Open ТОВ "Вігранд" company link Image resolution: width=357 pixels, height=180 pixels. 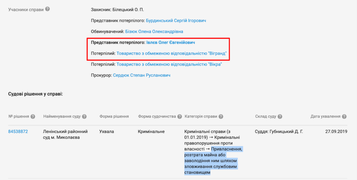(172, 54)
